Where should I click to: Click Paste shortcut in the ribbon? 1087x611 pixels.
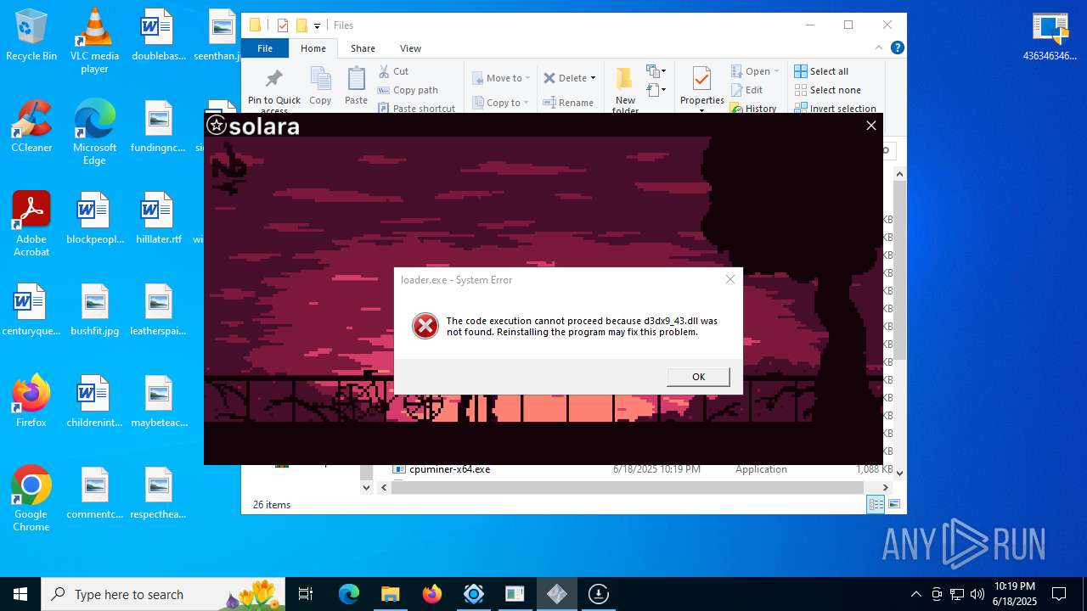point(416,109)
